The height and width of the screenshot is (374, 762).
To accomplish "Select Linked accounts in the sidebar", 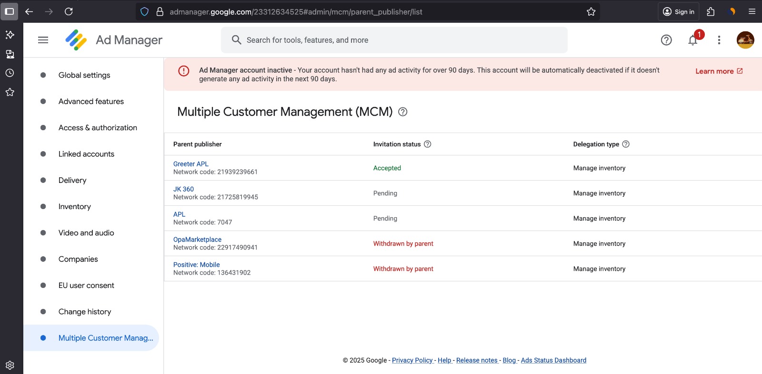I will (x=86, y=154).
